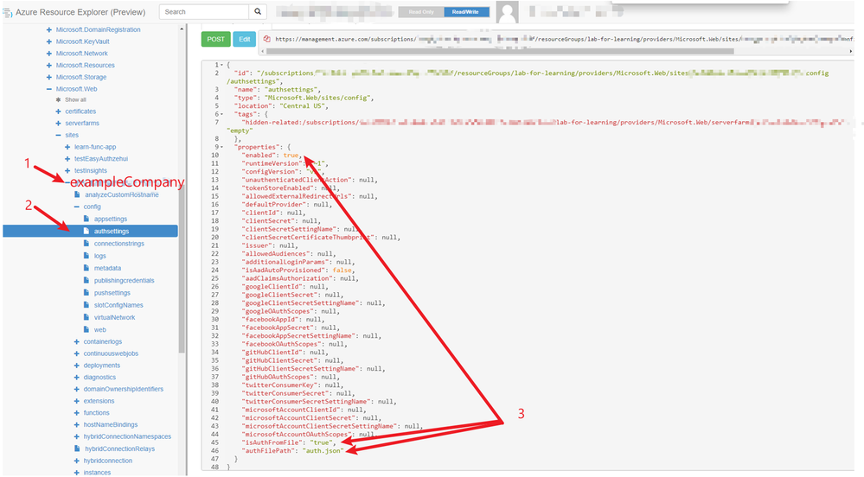Open the web config file icon
This screenshot has width=864, height=477.
[86, 329]
